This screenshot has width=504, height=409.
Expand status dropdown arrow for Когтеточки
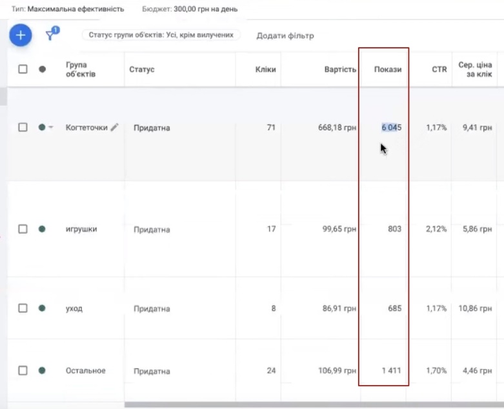click(x=51, y=128)
